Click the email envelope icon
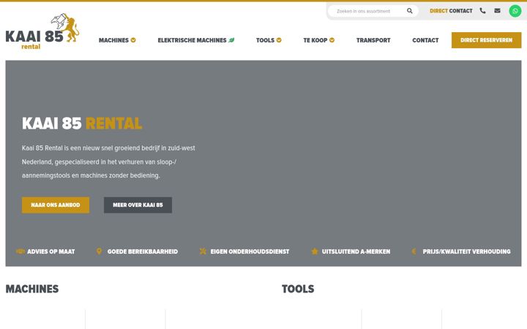Image resolution: width=527 pixels, height=329 pixels. pos(498,11)
